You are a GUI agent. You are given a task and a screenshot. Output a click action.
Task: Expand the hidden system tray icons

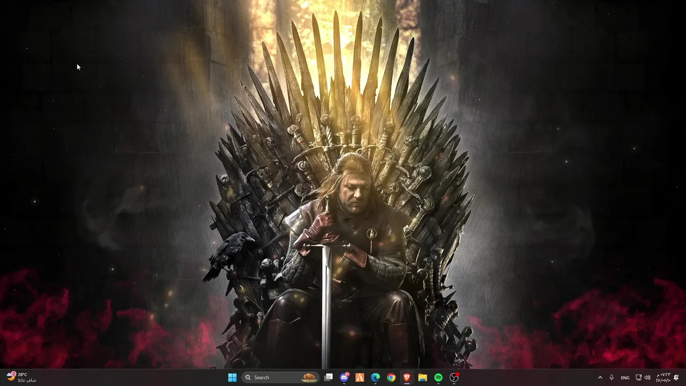pos(600,377)
